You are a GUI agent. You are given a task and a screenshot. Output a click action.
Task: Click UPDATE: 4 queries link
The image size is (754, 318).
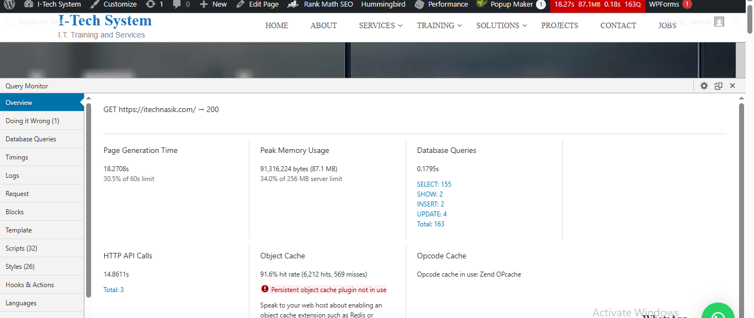point(432,214)
